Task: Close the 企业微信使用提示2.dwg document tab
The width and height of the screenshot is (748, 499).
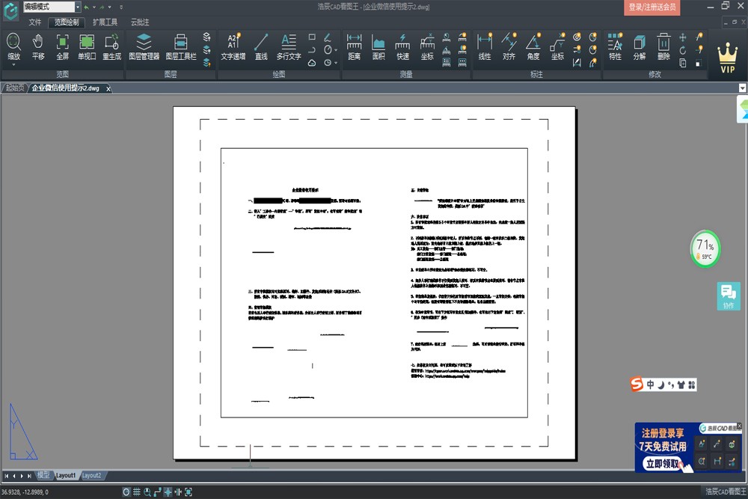Action: coord(108,88)
